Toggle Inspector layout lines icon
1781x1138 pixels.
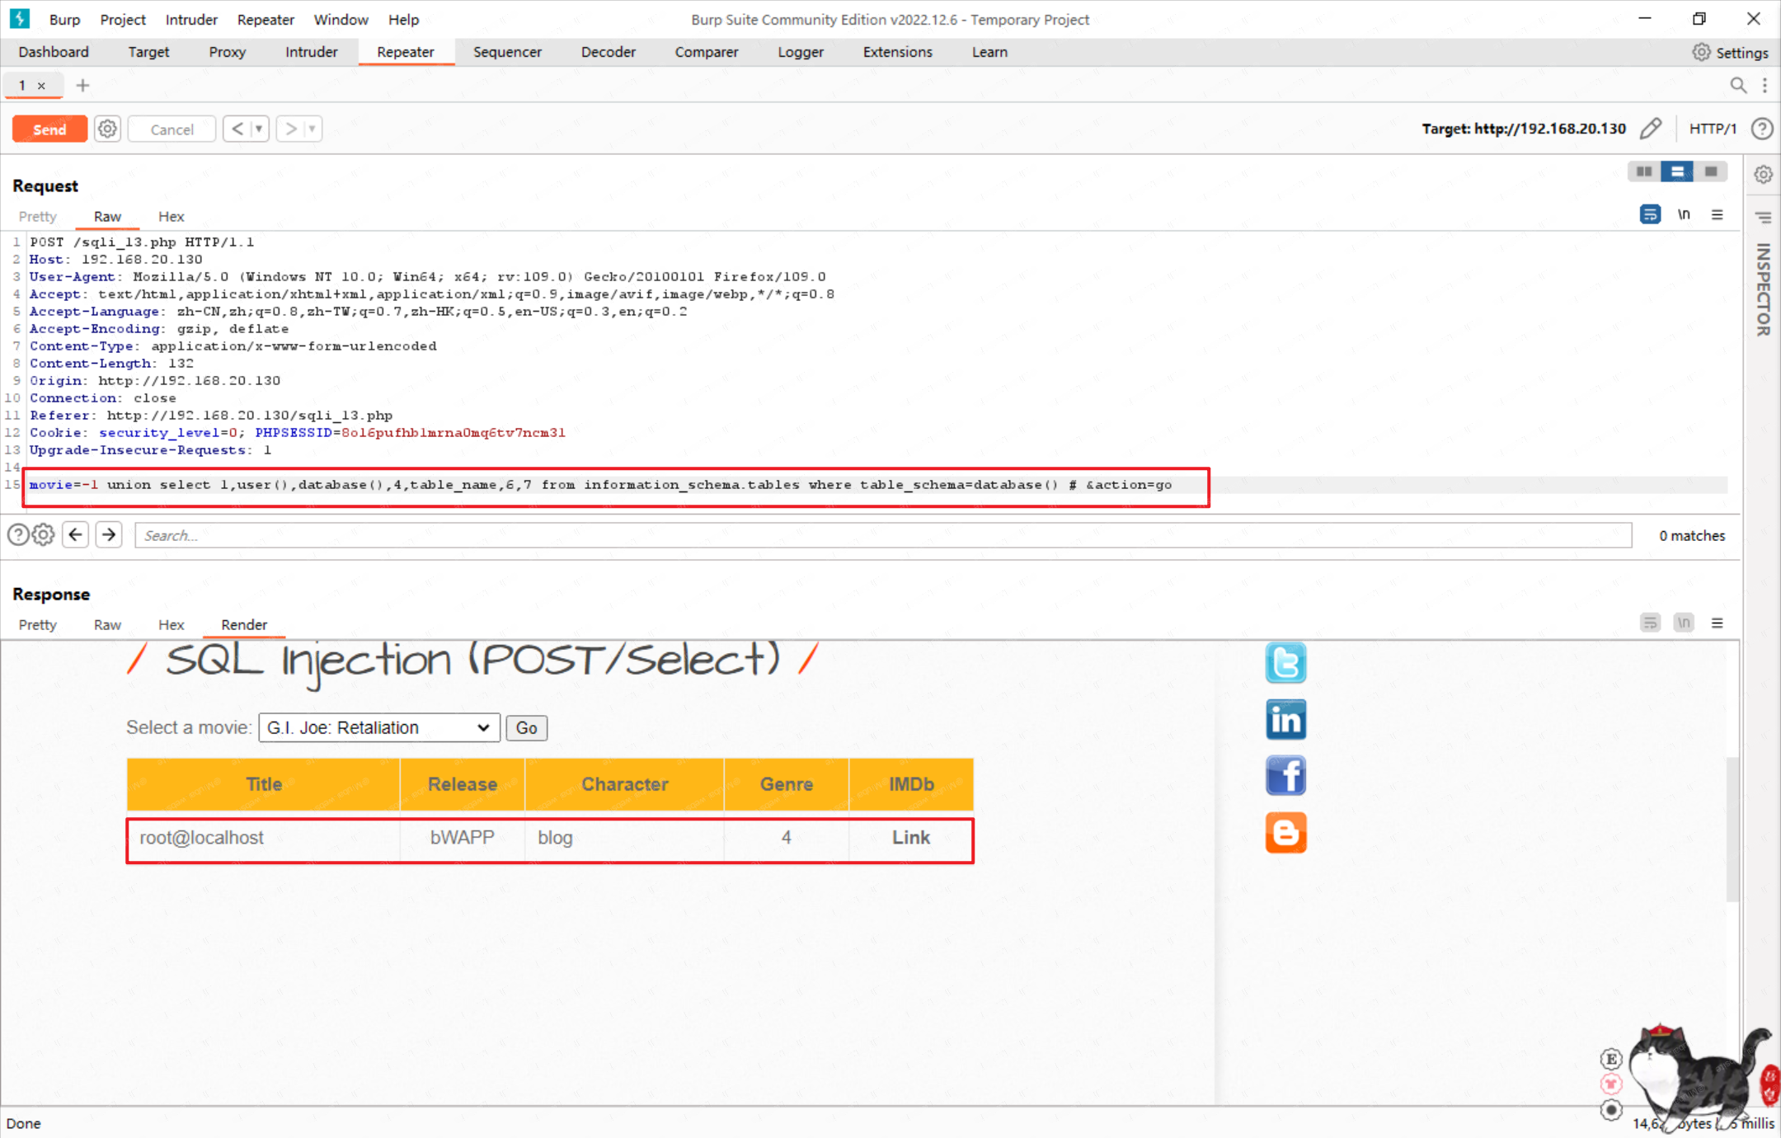(1763, 218)
